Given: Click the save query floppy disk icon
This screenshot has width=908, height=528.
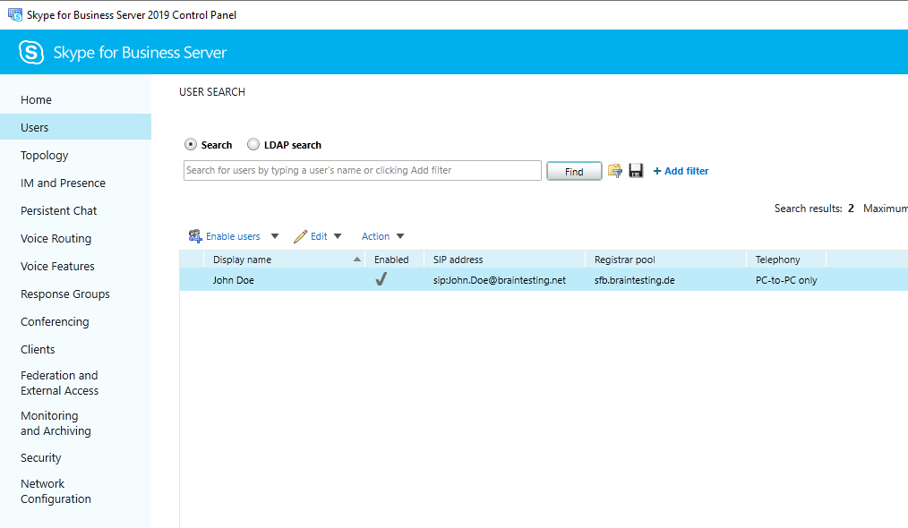Looking at the screenshot, I should [x=636, y=171].
